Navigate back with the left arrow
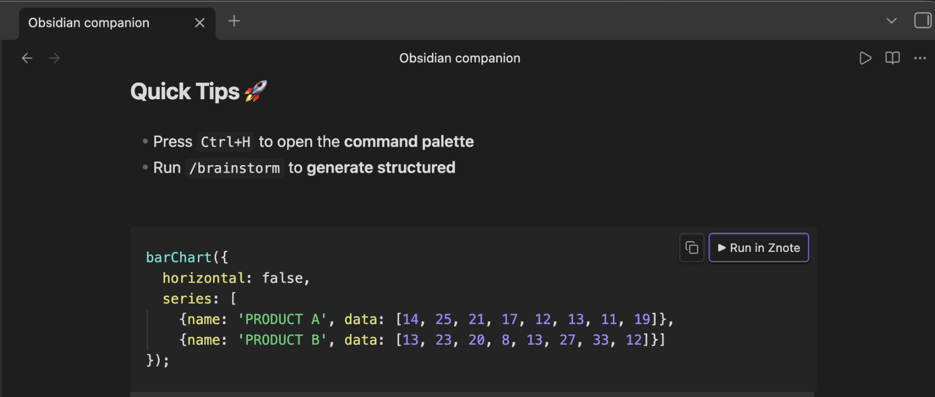This screenshot has height=397, width=935. click(x=27, y=58)
